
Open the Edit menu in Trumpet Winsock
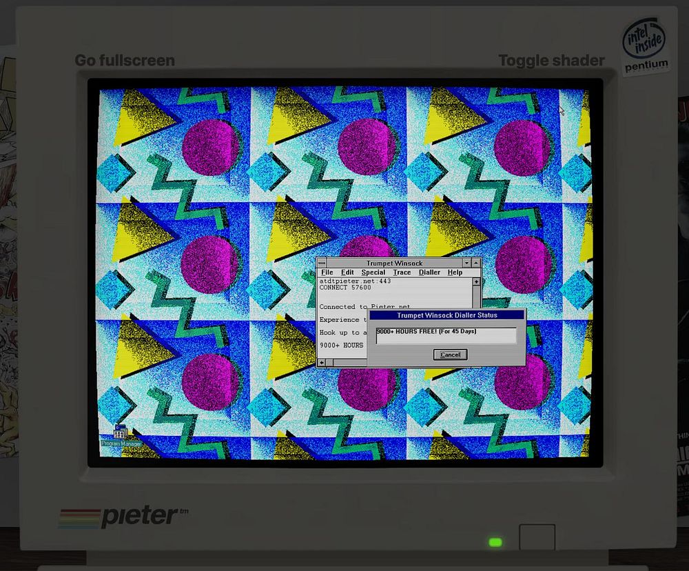point(347,272)
